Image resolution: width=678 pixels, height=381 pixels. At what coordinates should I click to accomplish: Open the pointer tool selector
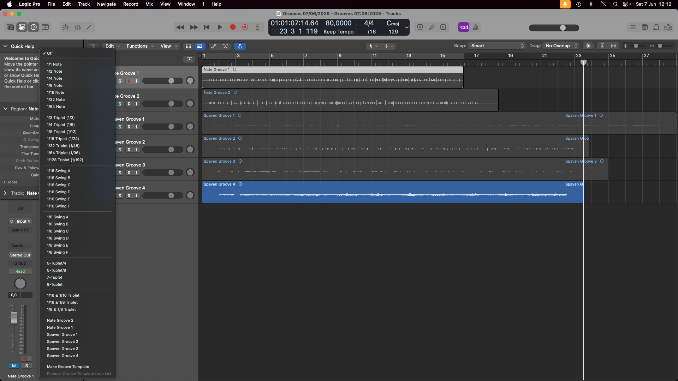click(x=373, y=46)
